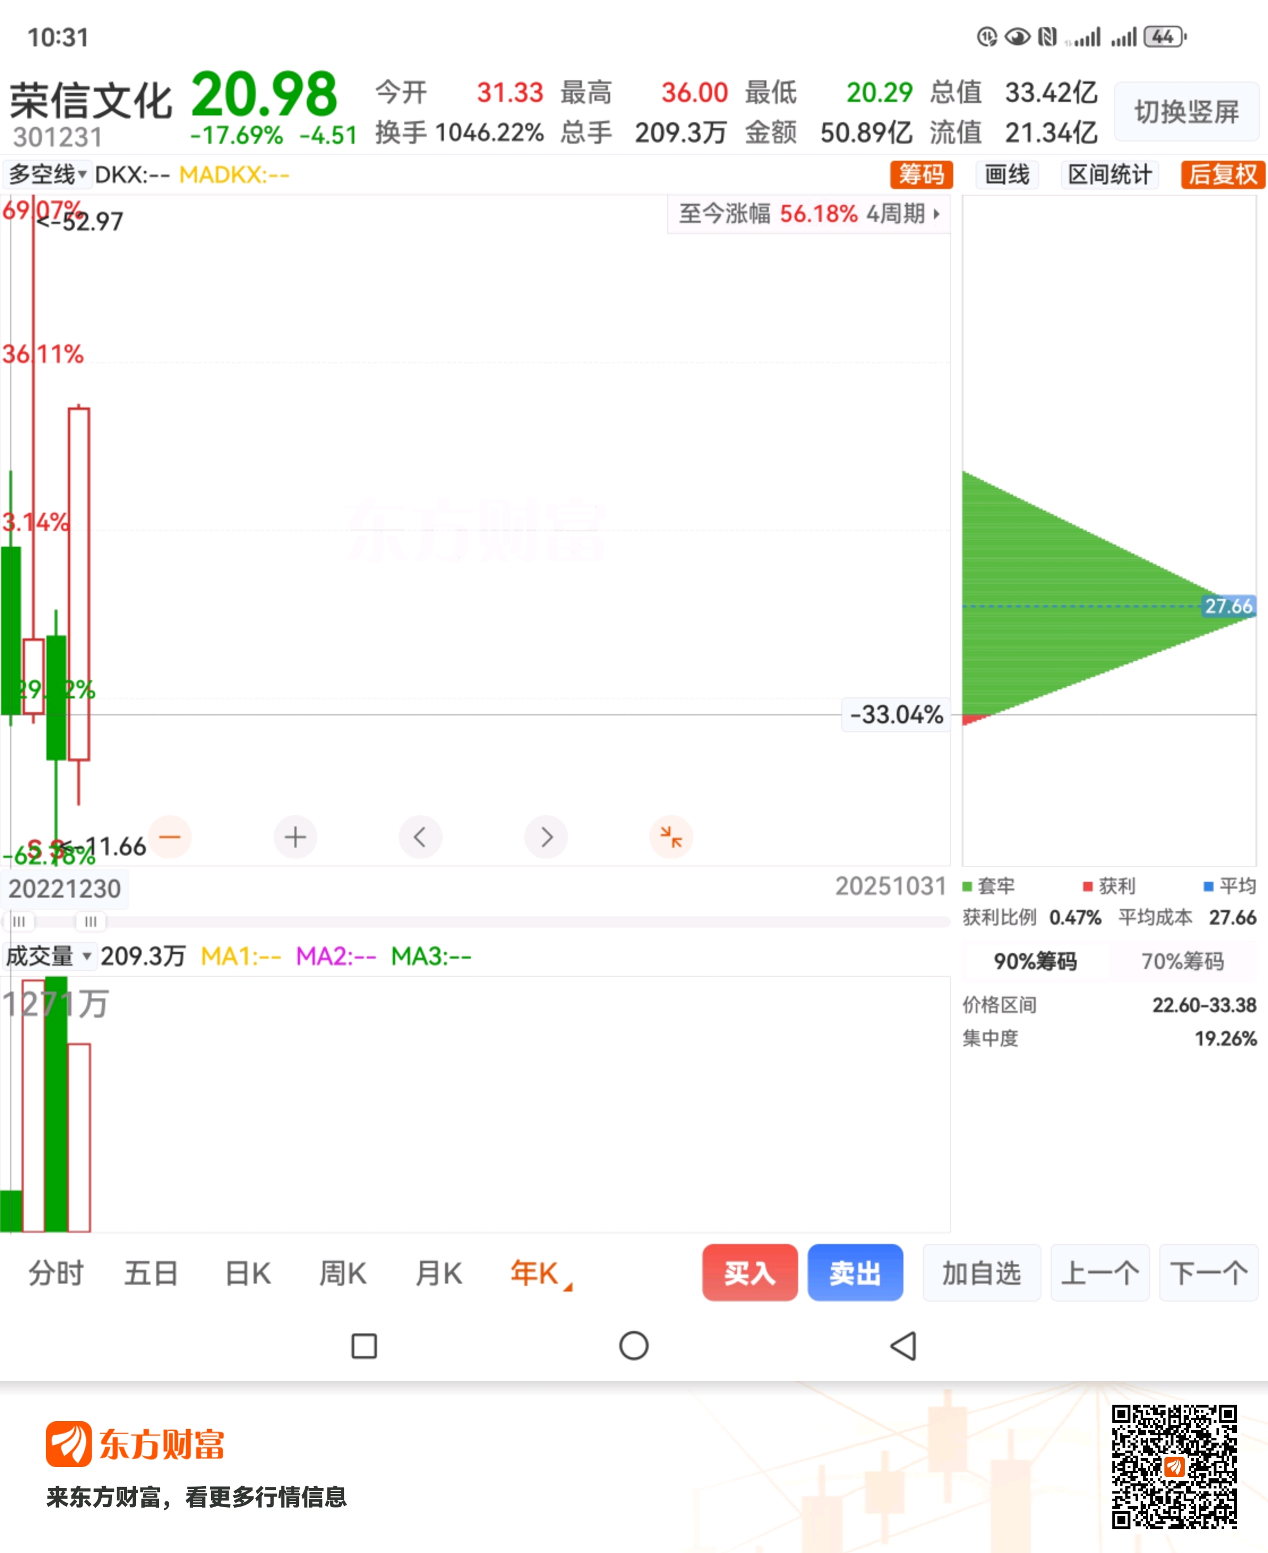Viewport: 1268px width, 1553px height.
Task: Select the 70%筹码 option
Action: pos(1182,961)
